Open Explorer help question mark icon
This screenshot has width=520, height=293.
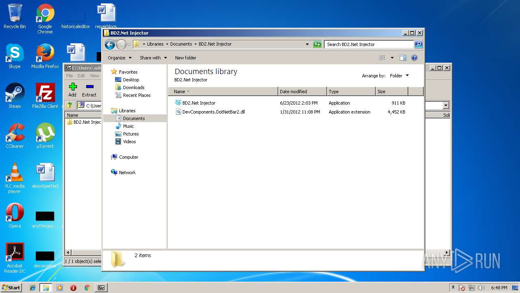click(x=414, y=58)
